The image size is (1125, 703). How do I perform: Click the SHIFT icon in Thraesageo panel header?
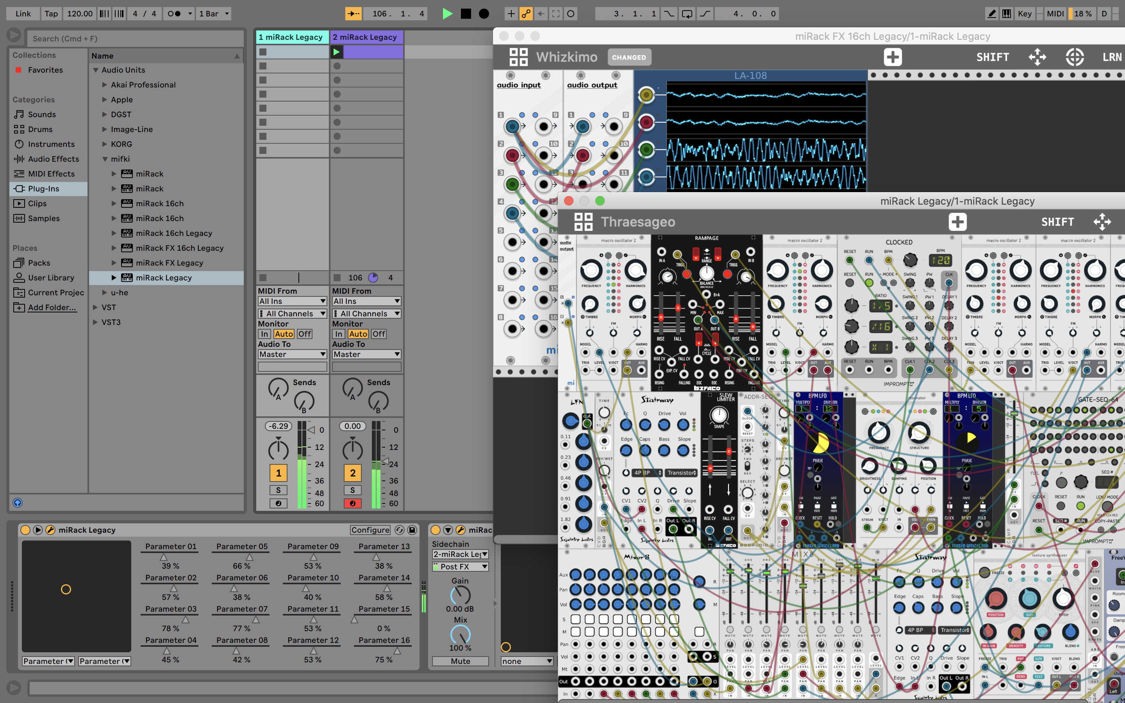[1056, 221]
